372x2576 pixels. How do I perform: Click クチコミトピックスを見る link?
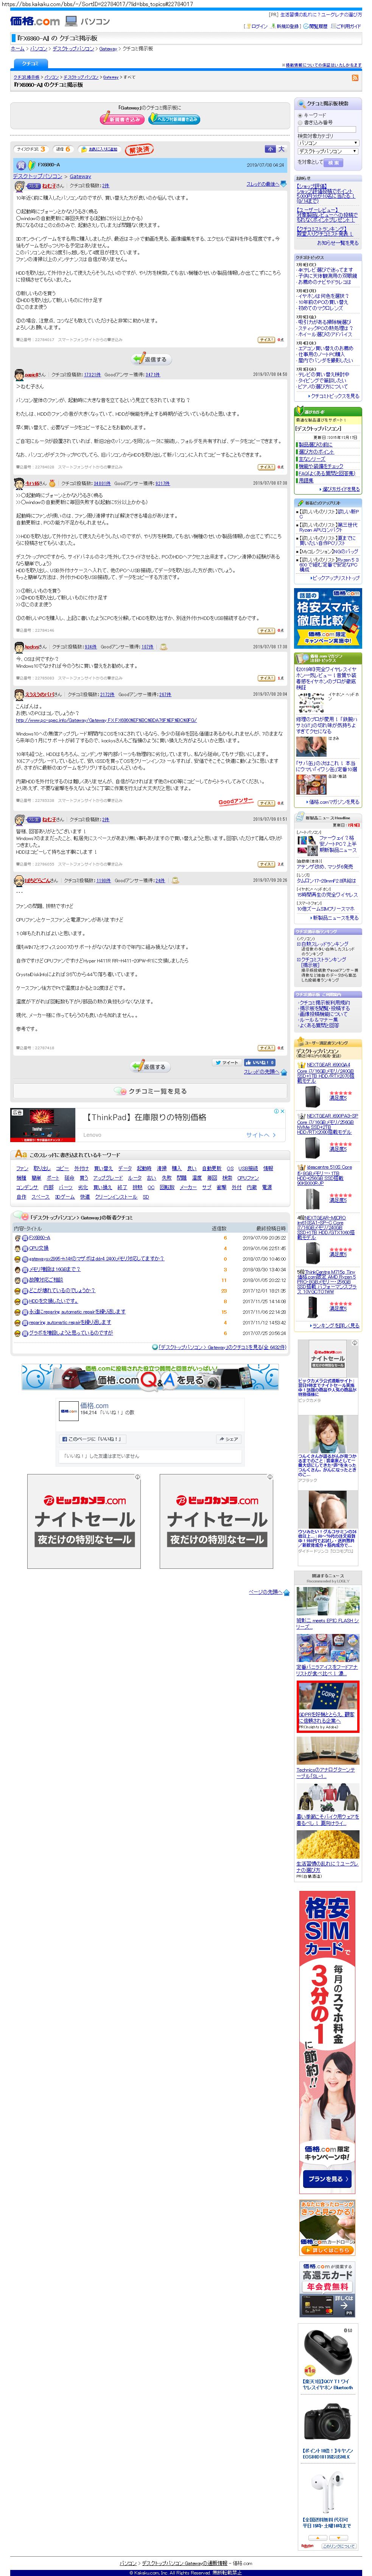click(334, 396)
